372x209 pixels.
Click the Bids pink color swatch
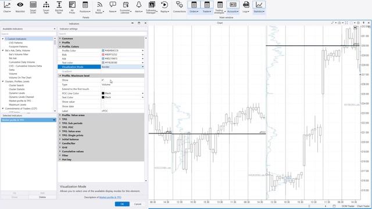[103, 55]
